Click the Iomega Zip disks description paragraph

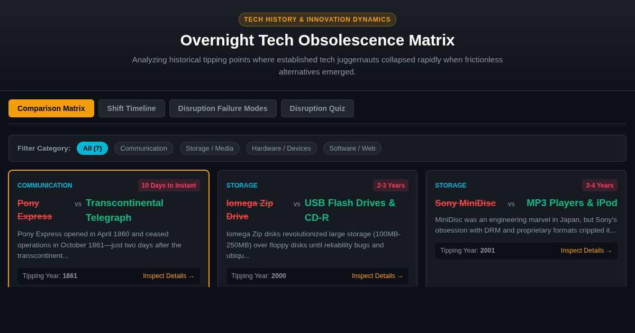pyautogui.click(x=317, y=245)
